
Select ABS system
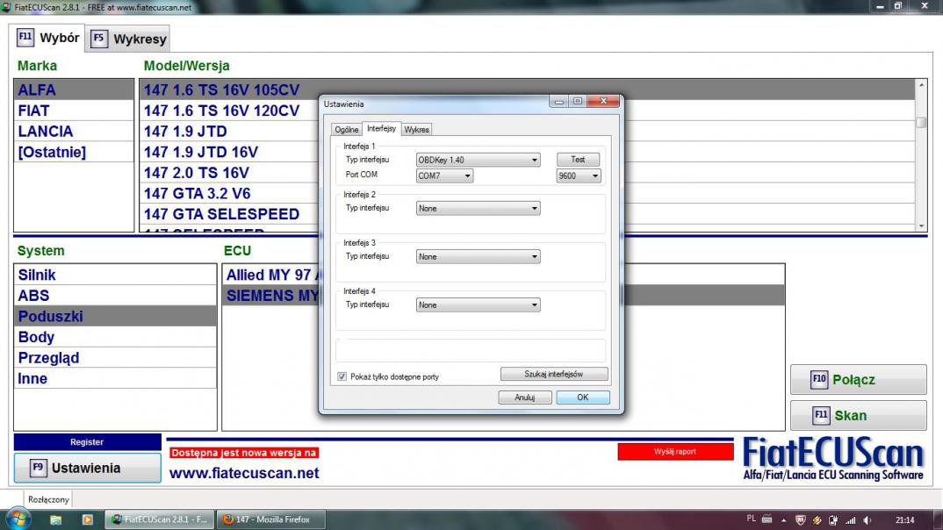click(x=115, y=296)
